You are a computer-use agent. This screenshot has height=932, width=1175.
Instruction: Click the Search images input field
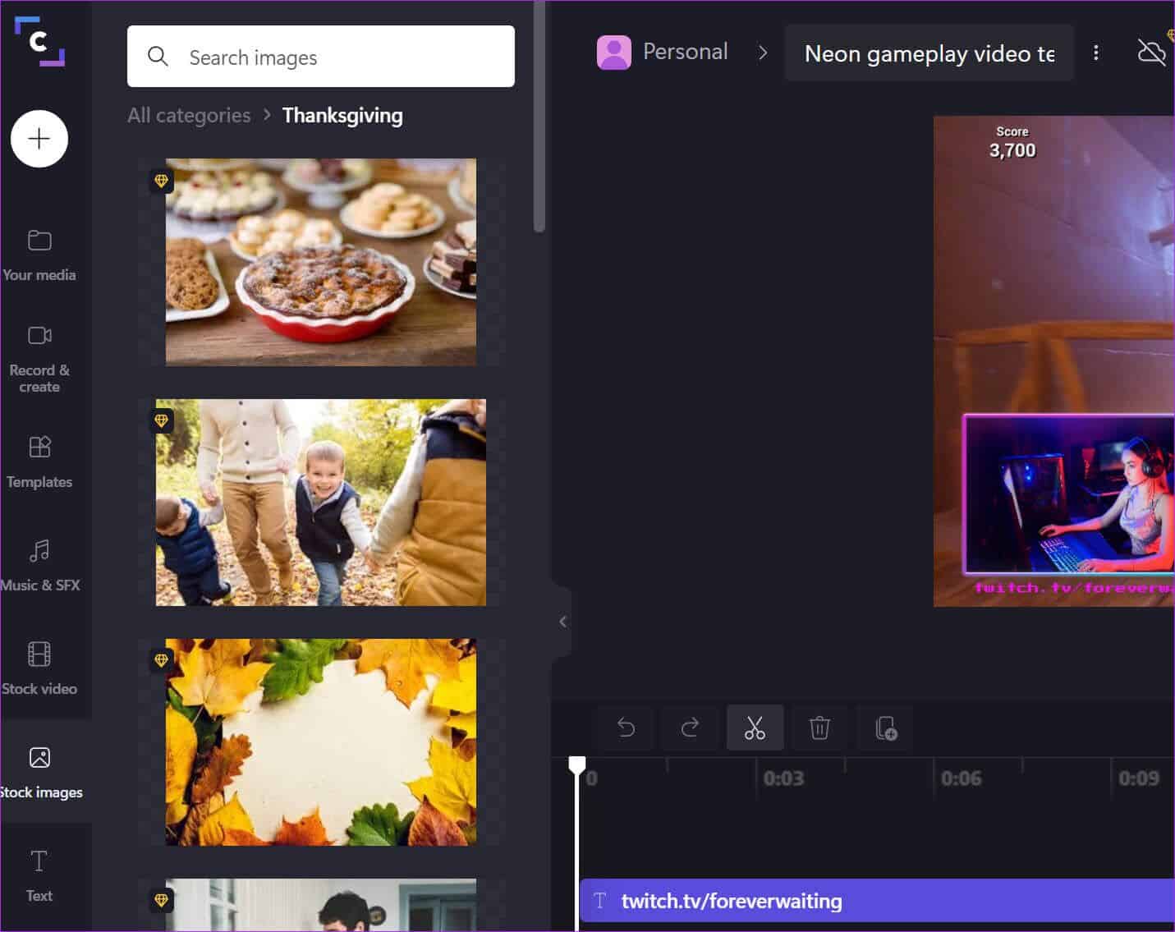tap(321, 57)
